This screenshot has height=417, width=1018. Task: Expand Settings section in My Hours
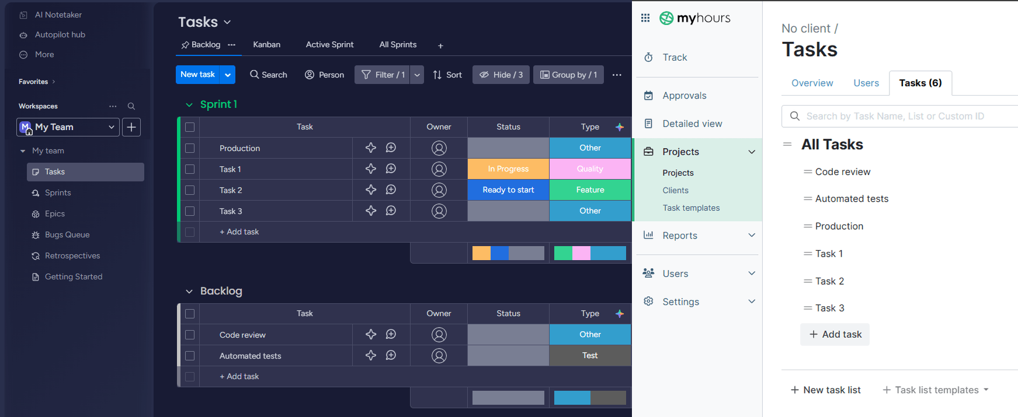coord(752,301)
